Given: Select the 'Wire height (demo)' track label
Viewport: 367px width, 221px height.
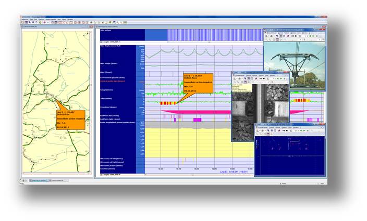Looking at the screenshot, I should click(109, 63).
